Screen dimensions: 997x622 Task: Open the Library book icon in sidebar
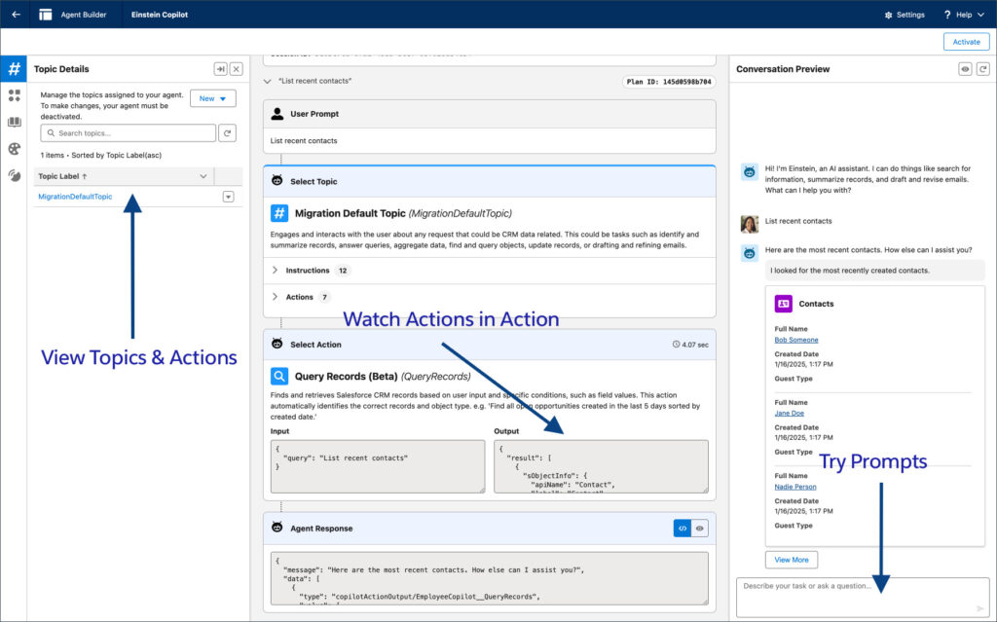coord(14,123)
